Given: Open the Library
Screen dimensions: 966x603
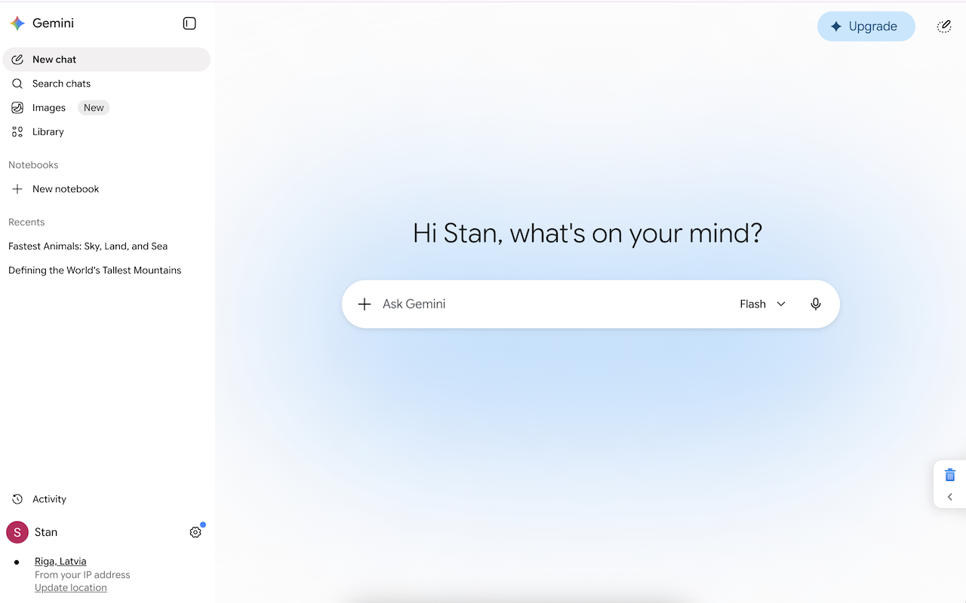Looking at the screenshot, I should coord(106,132).
